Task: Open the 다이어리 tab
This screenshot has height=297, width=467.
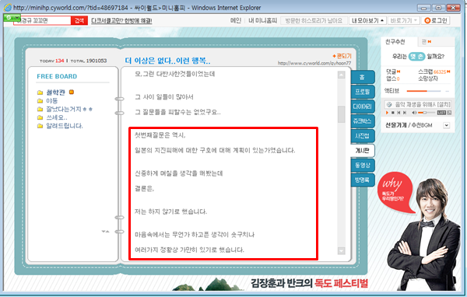Action: click(363, 107)
